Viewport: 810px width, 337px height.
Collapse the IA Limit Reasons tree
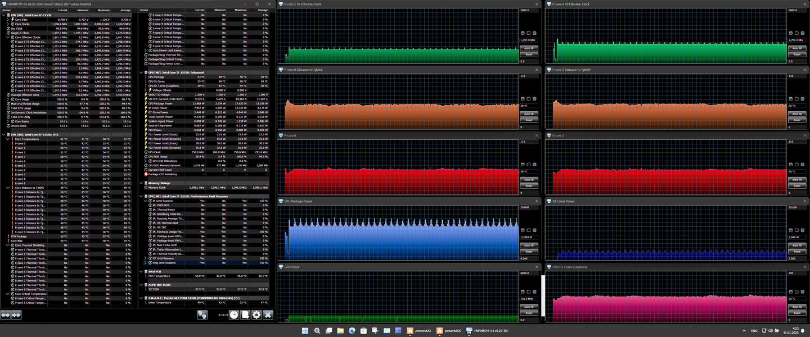tap(145, 201)
